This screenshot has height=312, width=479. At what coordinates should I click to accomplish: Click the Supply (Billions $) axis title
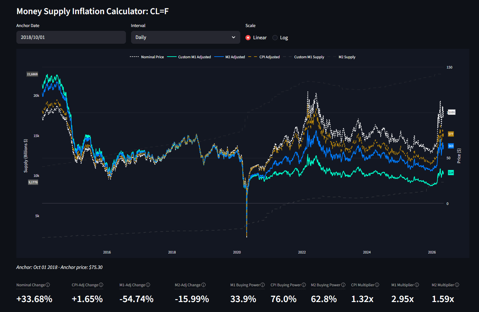pos(26,156)
